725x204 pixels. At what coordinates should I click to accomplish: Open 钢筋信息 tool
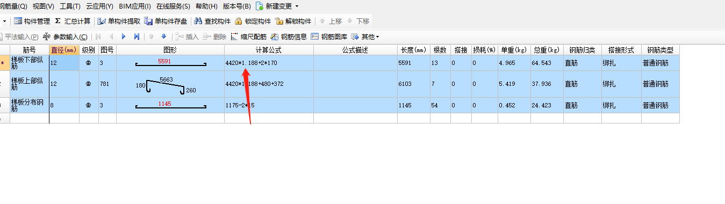point(289,37)
